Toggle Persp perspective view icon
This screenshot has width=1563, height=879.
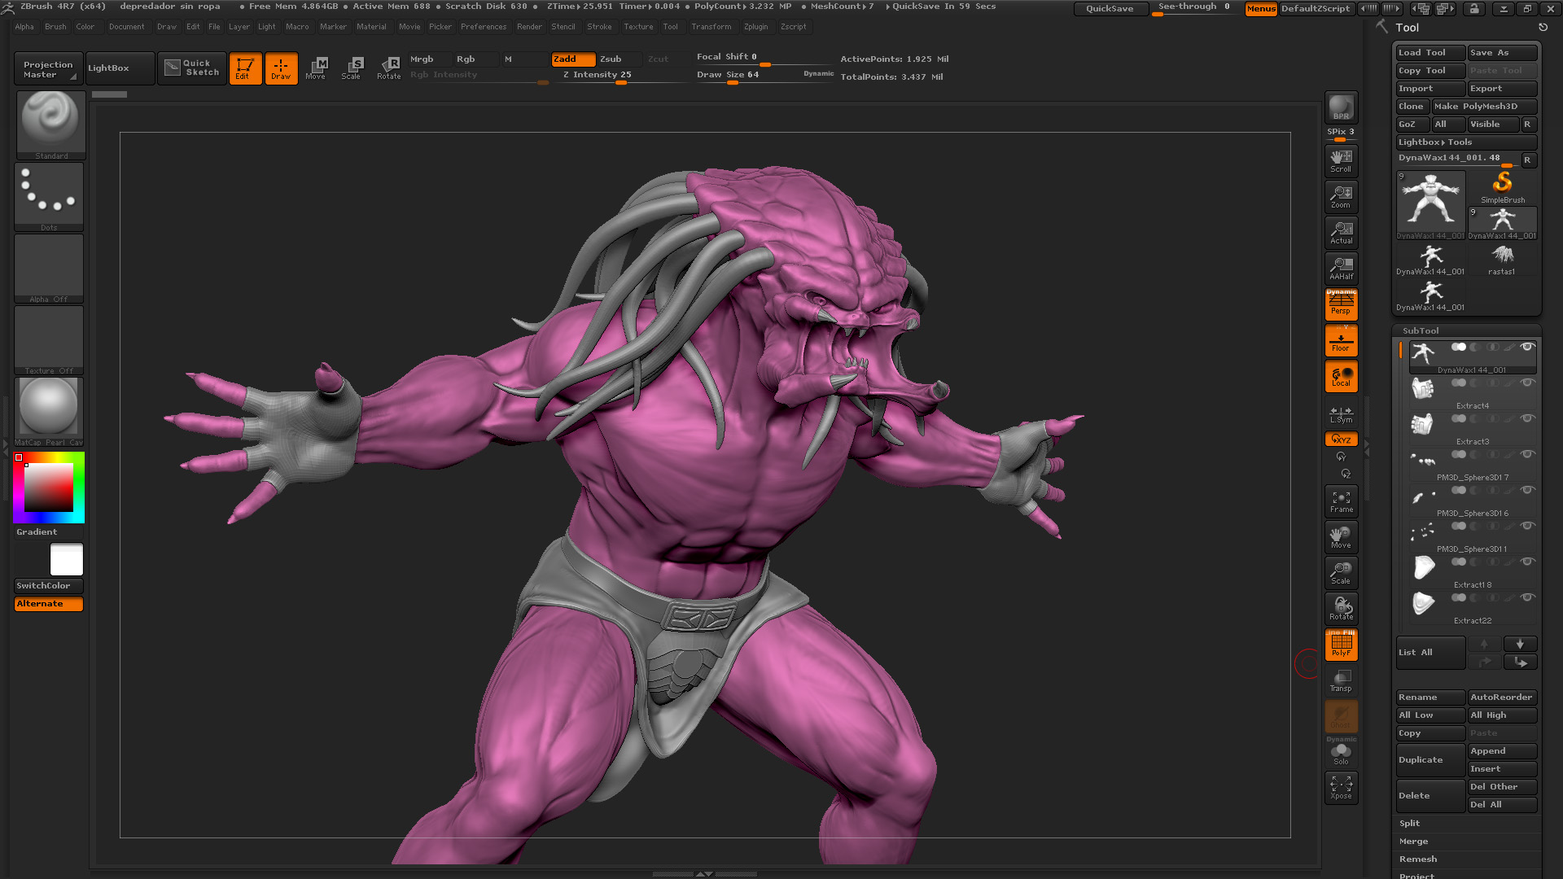point(1341,304)
